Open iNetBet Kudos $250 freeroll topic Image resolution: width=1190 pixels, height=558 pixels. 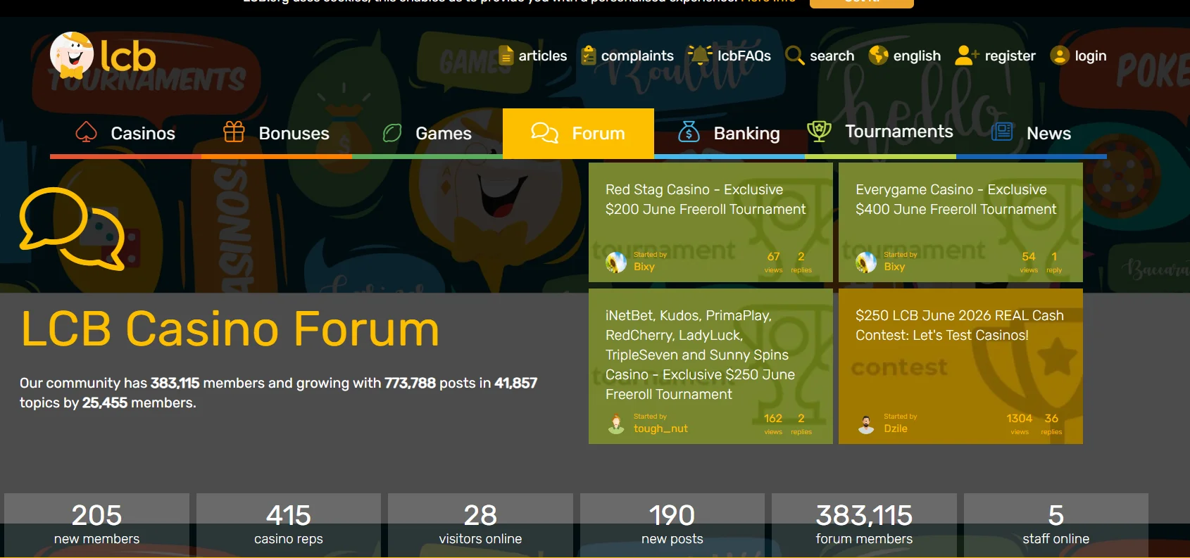(701, 355)
